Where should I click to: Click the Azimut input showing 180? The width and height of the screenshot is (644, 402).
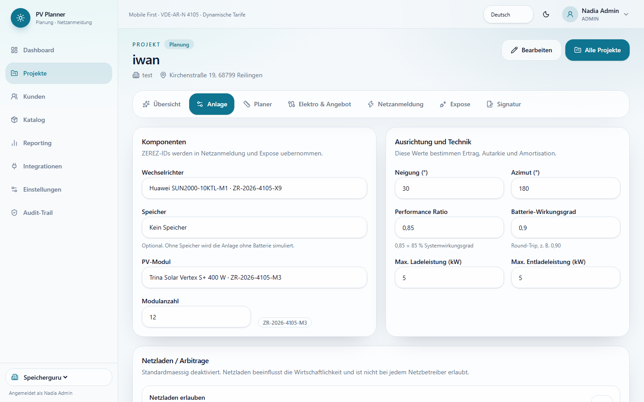(566, 188)
